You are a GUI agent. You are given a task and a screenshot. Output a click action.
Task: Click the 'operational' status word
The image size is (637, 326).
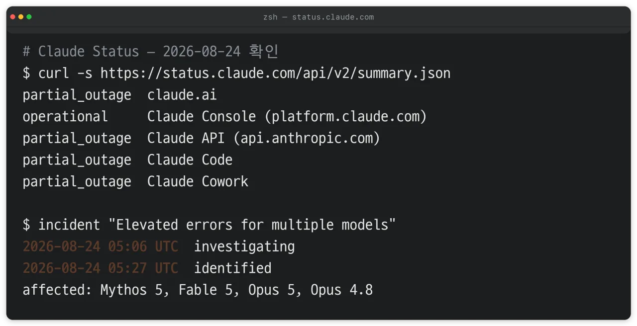click(x=65, y=117)
